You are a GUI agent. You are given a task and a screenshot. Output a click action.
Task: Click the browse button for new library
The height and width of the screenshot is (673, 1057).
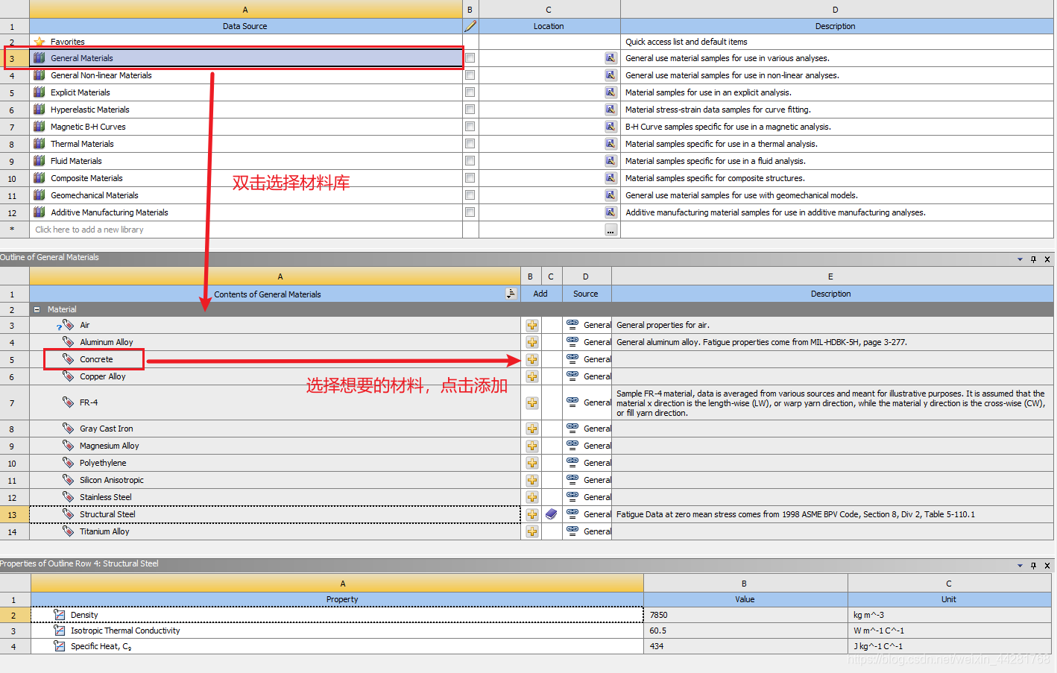[610, 230]
